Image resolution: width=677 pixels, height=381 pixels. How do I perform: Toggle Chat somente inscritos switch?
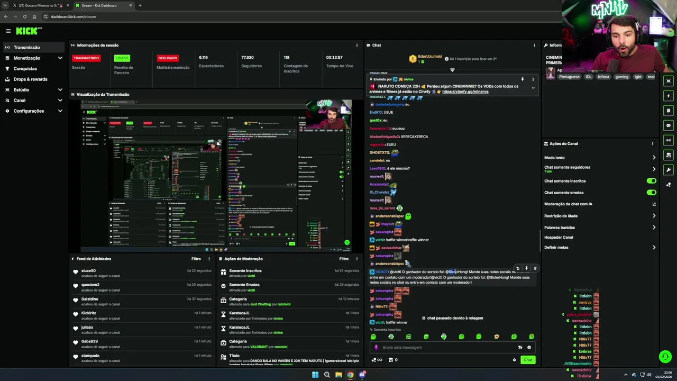point(651,181)
